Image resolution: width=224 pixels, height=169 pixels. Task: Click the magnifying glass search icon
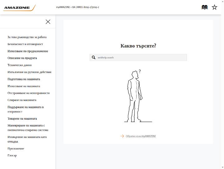(x=94, y=57)
